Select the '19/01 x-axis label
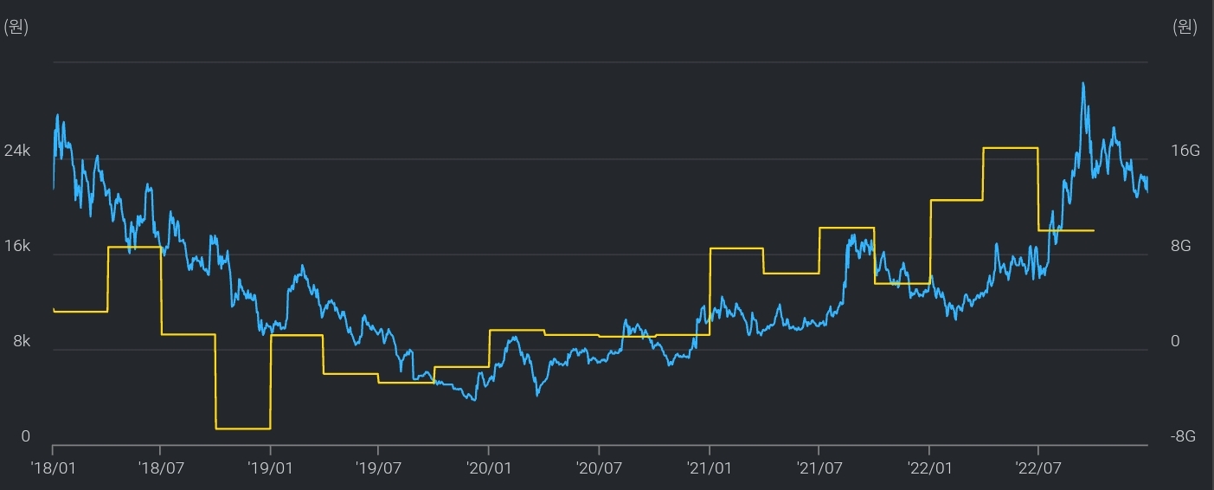This screenshot has height=490, width=1214. (271, 468)
